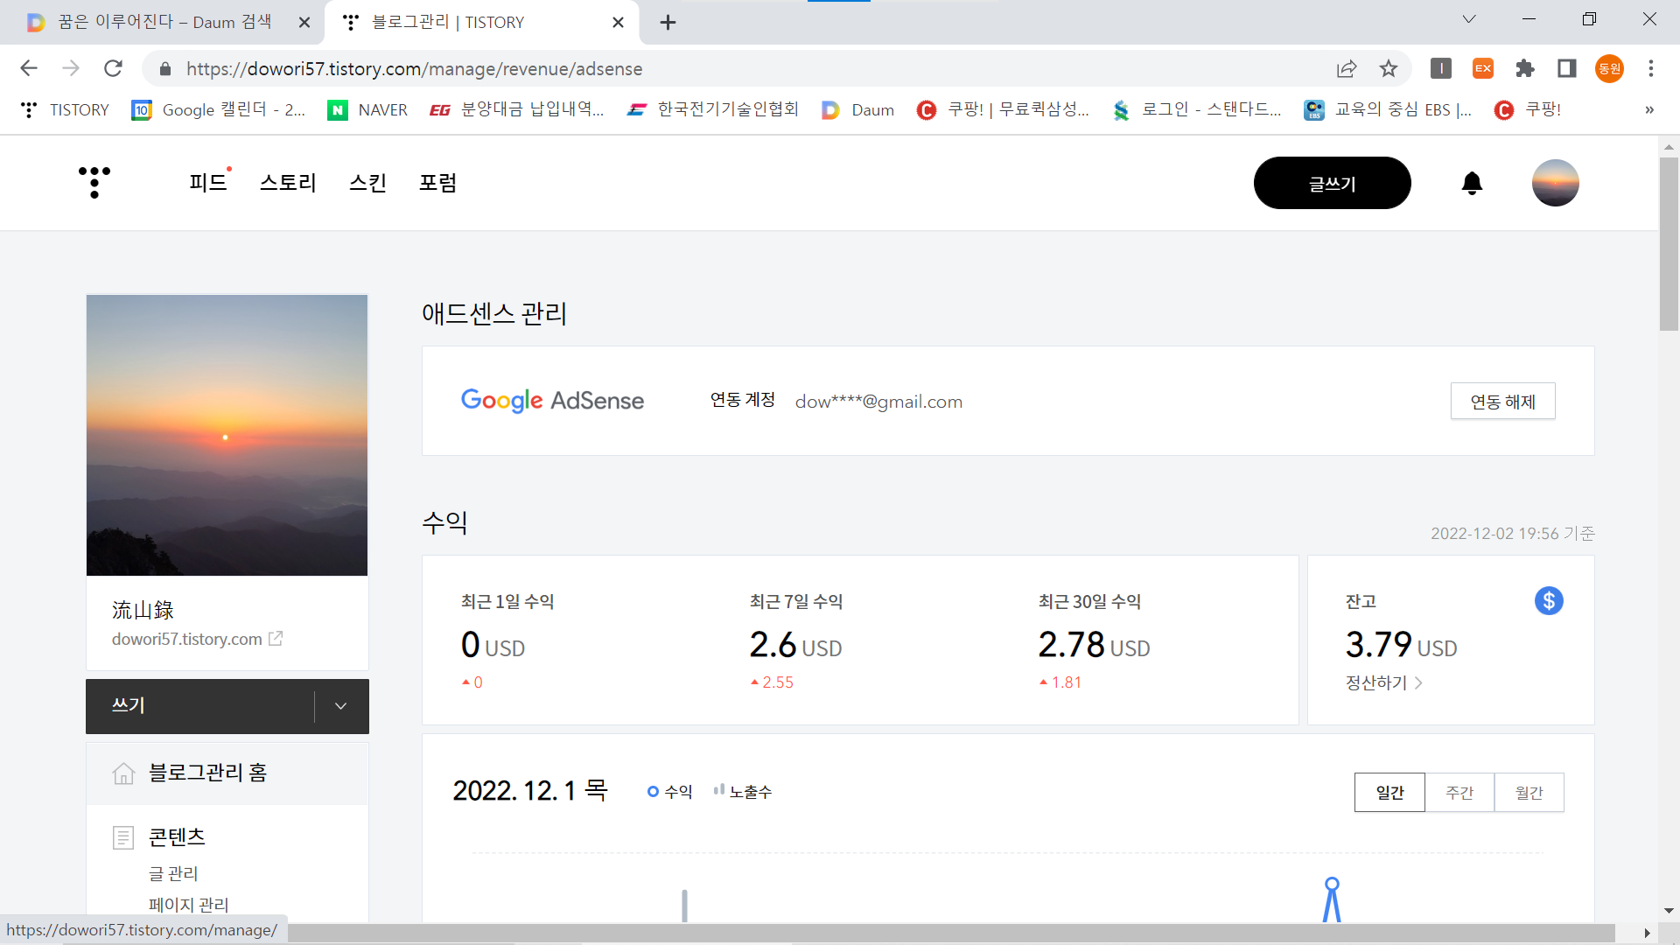Open the Chrome tab search dropdown

click(x=1469, y=19)
